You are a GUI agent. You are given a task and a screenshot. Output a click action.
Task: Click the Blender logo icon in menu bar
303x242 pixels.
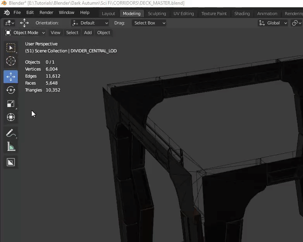coord(7,12)
